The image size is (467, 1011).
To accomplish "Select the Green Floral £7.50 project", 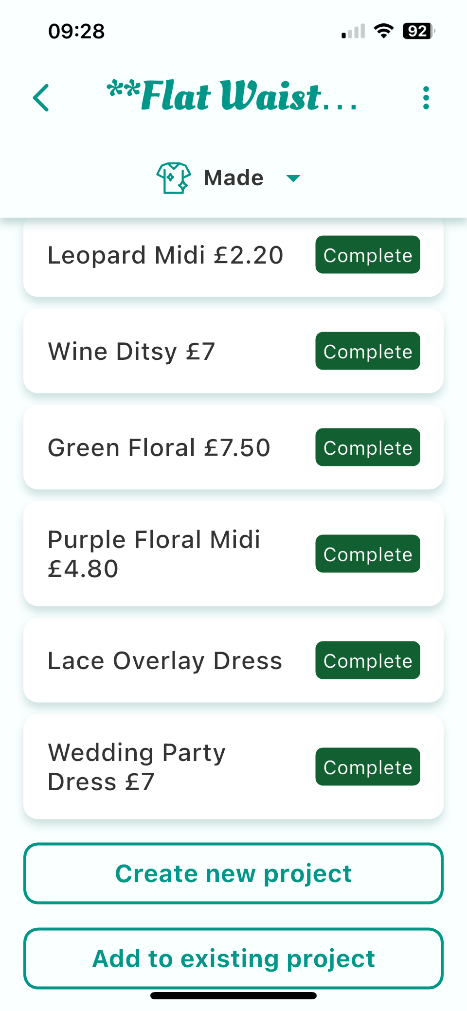I will (x=159, y=448).
